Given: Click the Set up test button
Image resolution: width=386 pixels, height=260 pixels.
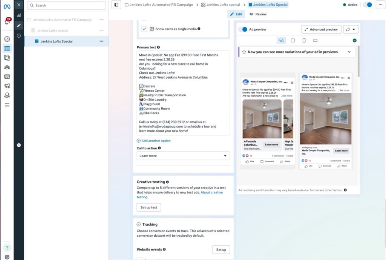Looking at the screenshot, I should [149, 207].
